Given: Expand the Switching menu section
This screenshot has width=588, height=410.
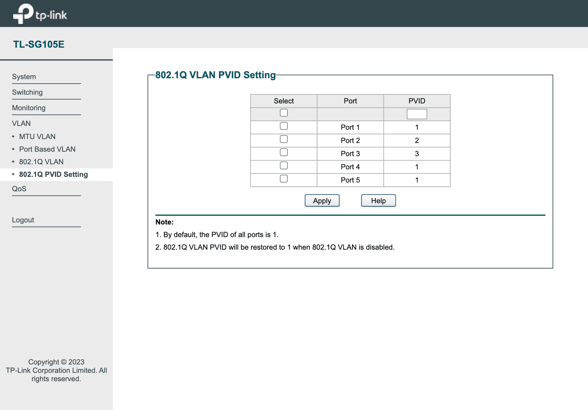Looking at the screenshot, I should coord(27,92).
